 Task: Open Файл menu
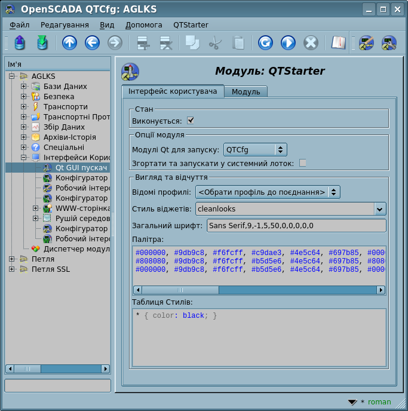19,25
